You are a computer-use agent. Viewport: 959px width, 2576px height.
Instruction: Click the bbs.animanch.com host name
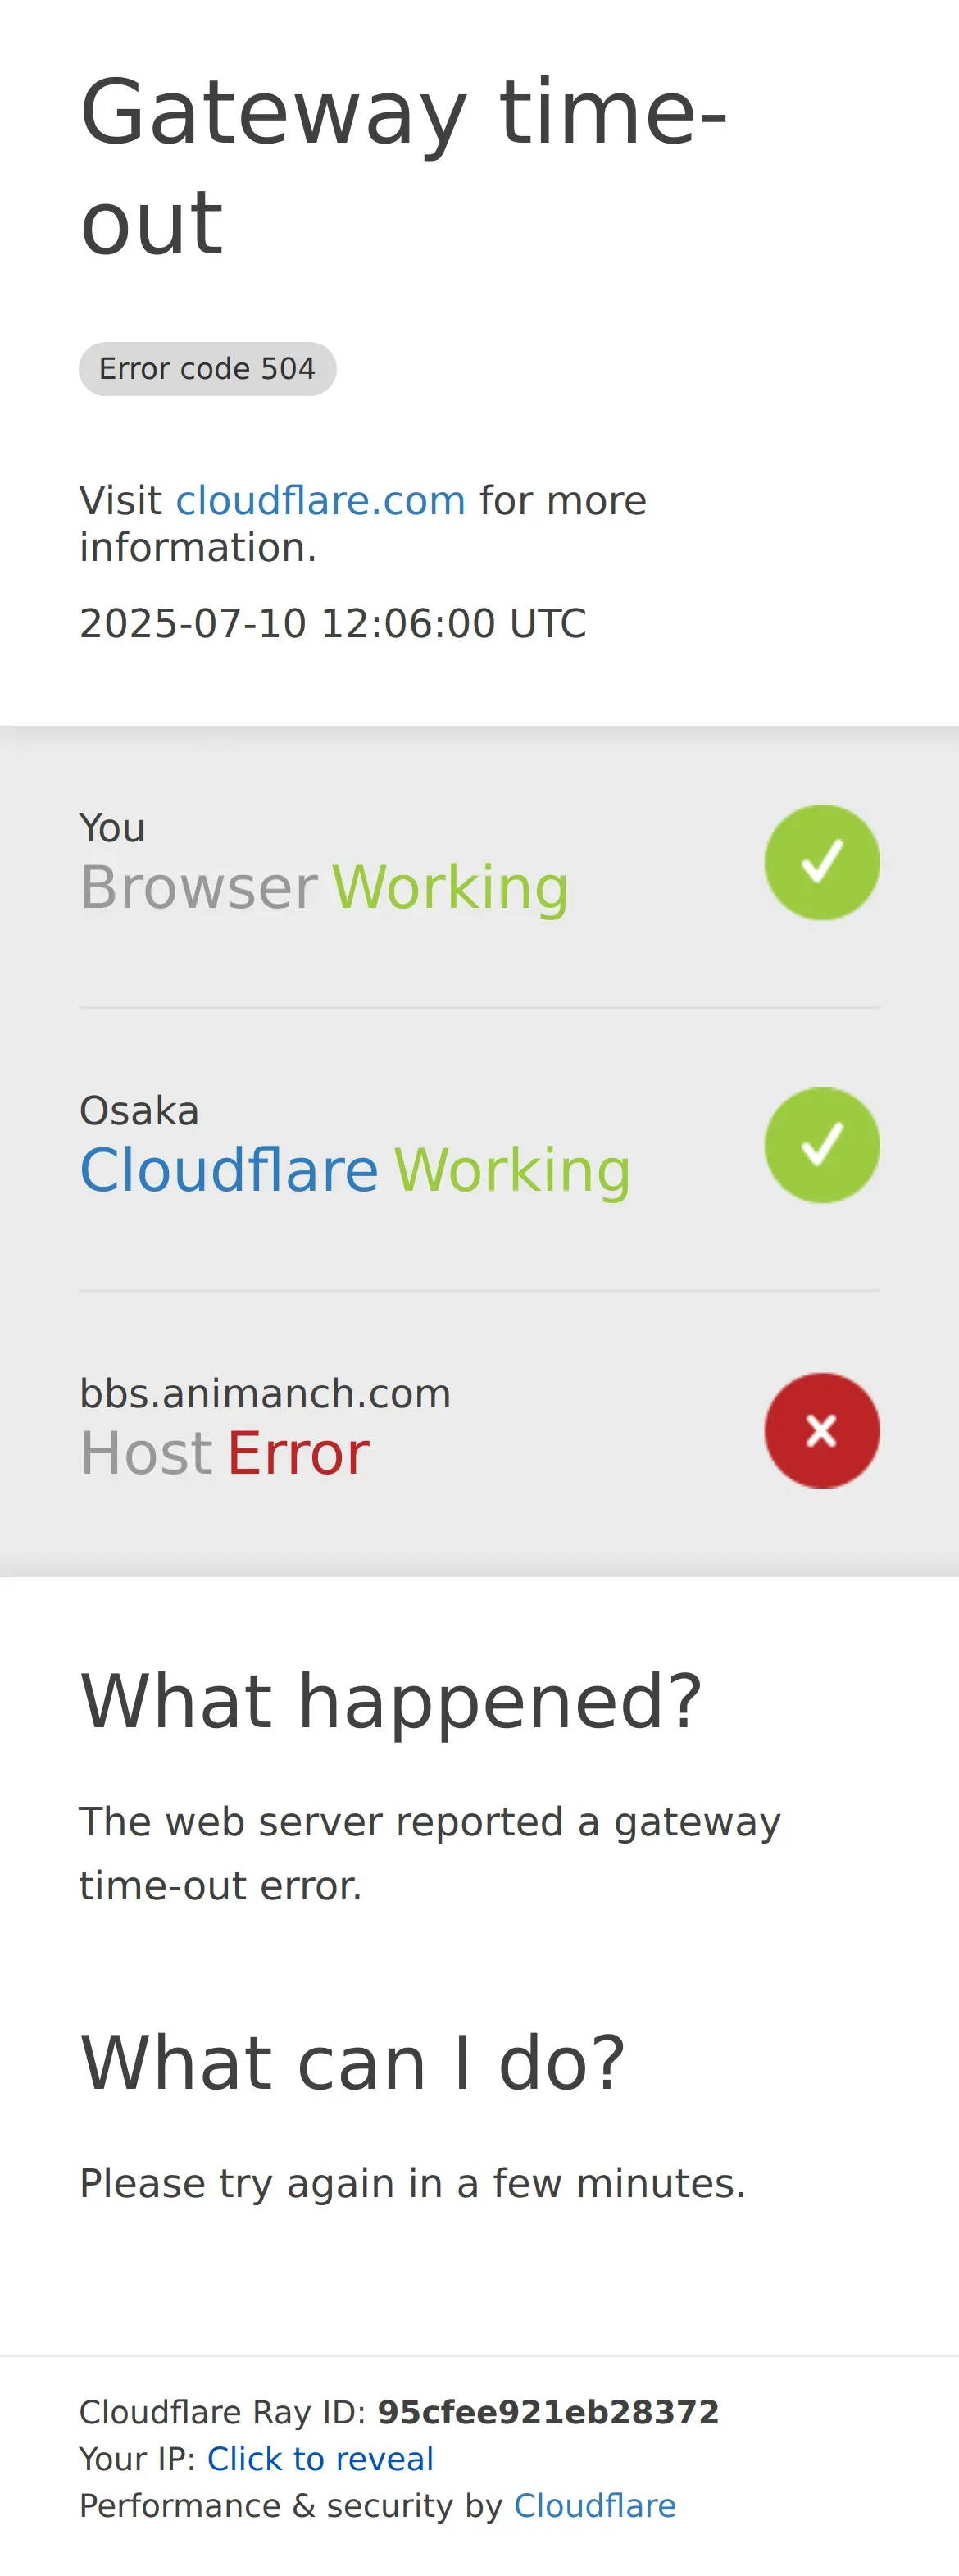coord(265,1393)
